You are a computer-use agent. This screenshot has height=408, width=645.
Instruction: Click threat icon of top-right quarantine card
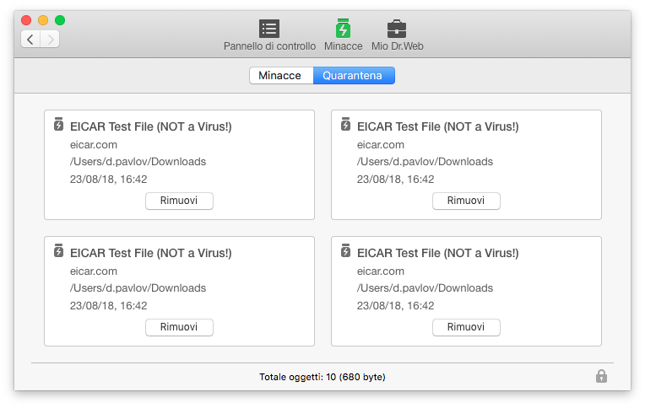345,124
